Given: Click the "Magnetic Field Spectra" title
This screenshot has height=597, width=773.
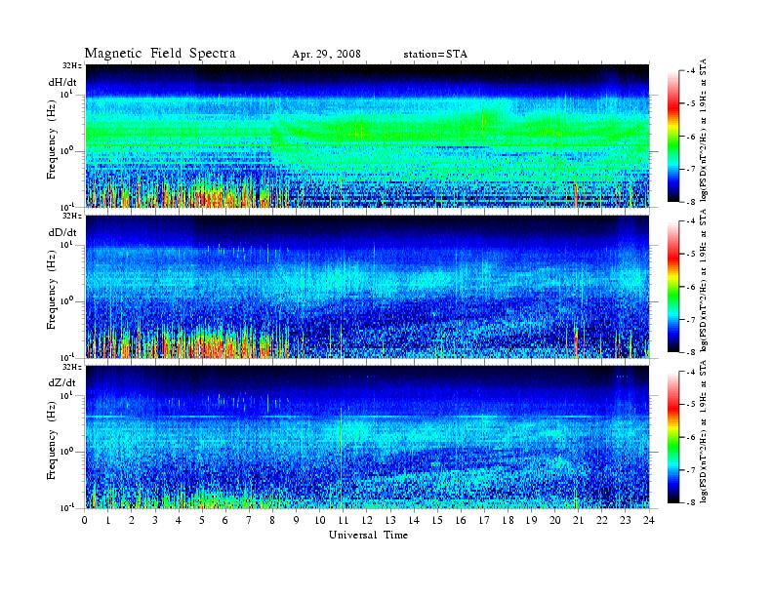Looking at the screenshot, I should point(160,54).
